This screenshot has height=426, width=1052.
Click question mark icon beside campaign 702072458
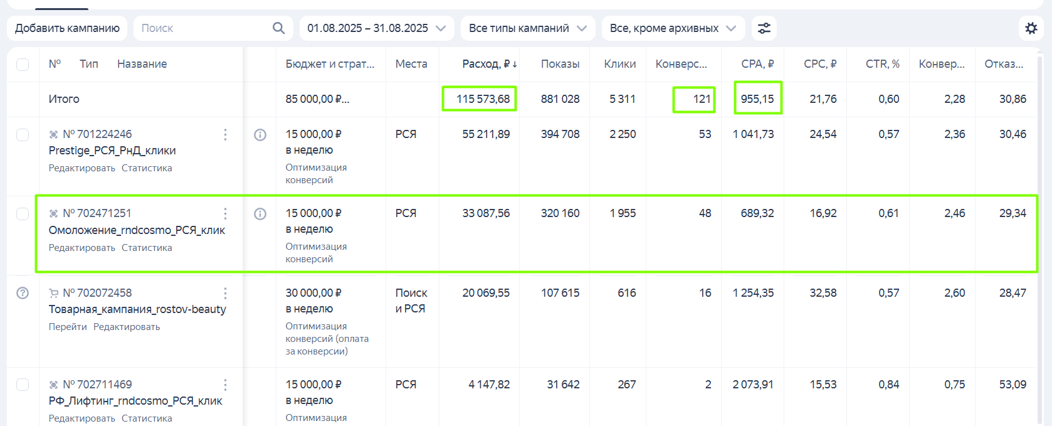tap(23, 293)
